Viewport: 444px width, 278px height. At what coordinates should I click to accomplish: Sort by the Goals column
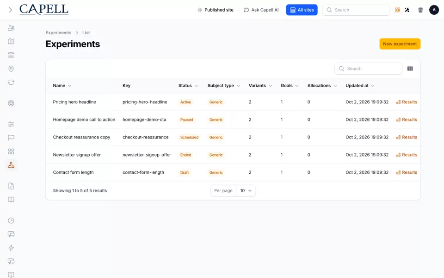click(290, 86)
